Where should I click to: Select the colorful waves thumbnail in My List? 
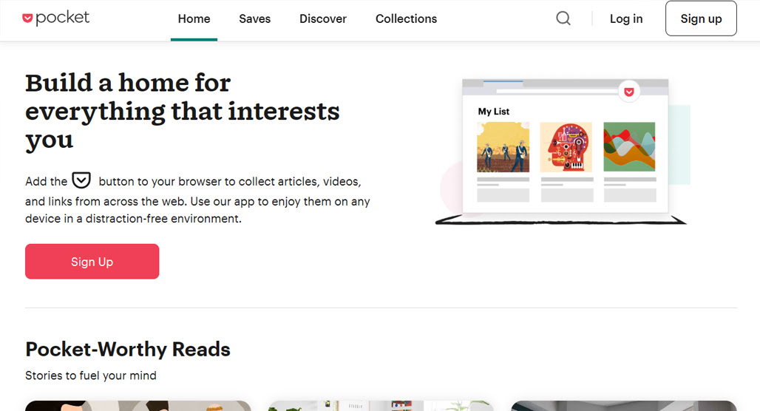[629, 147]
